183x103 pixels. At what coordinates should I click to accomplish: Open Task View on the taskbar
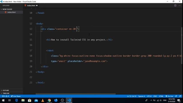pos(9,100)
